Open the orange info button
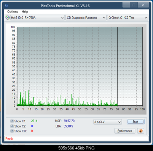This screenshot has height=151, width=153. click(141, 131)
